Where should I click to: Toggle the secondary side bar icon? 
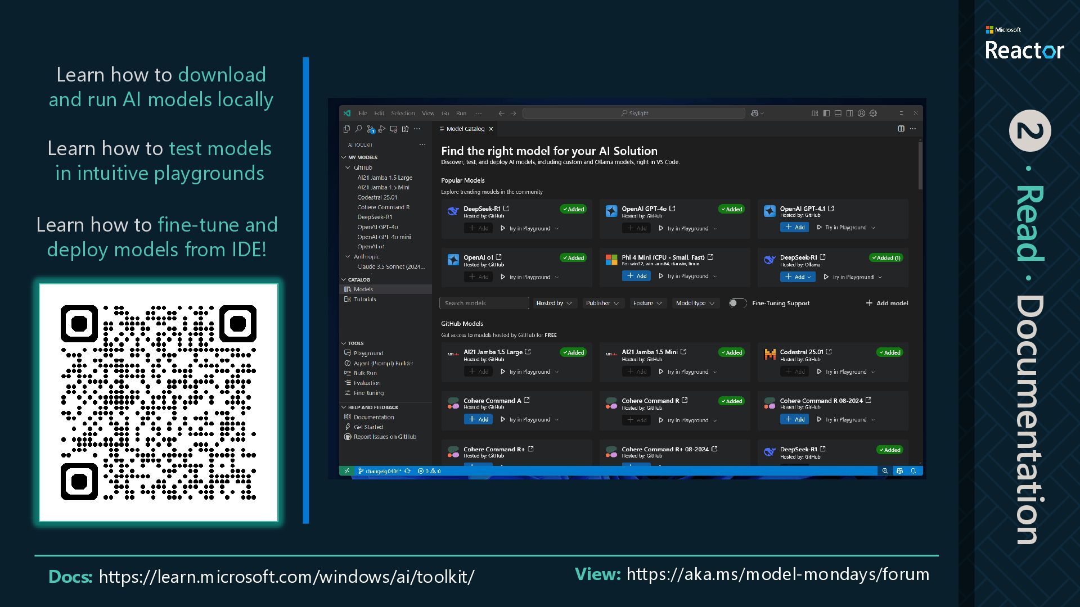[850, 113]
